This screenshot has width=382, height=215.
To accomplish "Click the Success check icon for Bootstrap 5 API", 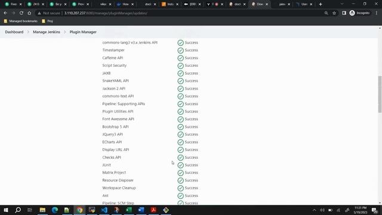I will coord(180,127).
